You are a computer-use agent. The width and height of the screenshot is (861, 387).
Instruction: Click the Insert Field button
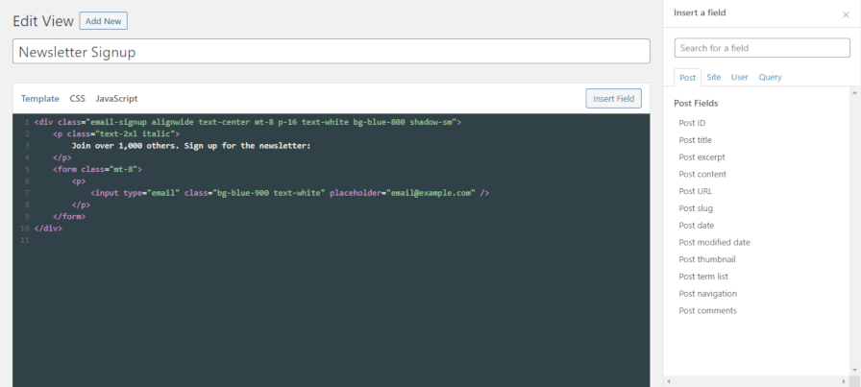[x=613, y=98]
